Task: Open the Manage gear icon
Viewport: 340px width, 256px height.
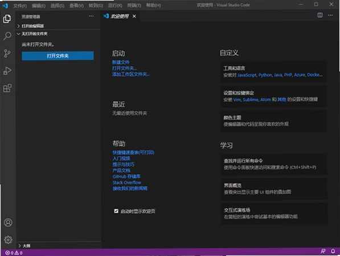Action: [8, 239]
